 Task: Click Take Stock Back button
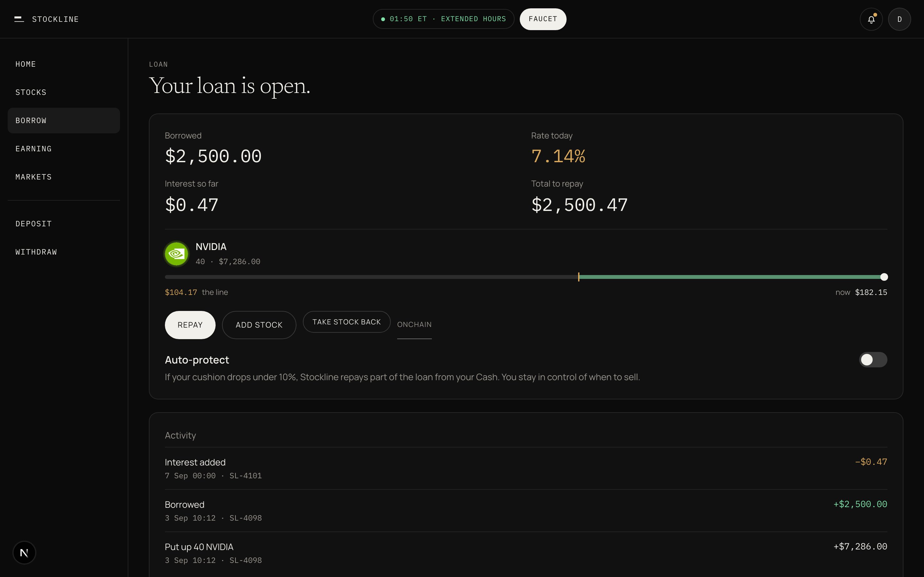click(346, 322)
